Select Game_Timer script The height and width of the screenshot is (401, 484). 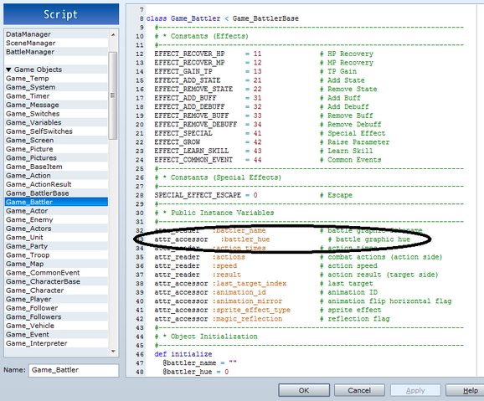[56, 96]
